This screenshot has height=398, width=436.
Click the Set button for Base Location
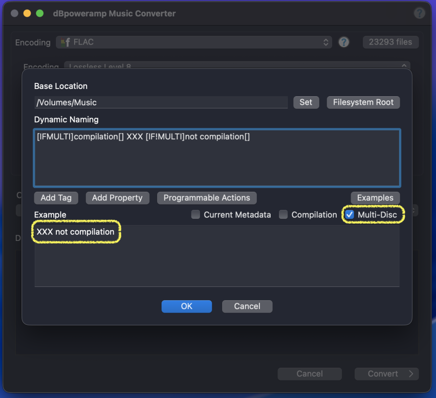pyautogui.click(x=306, y=102)
